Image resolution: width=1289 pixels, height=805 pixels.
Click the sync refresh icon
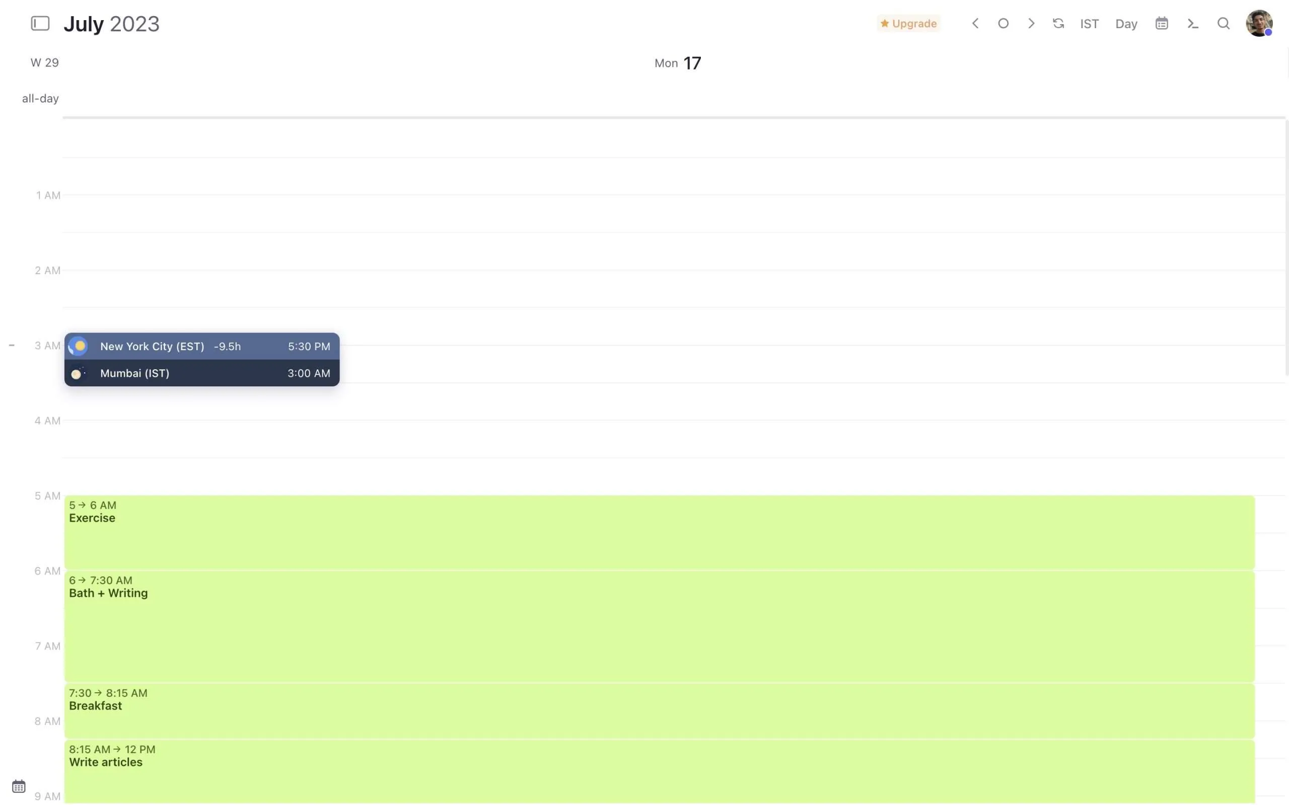coord(1058,24)
